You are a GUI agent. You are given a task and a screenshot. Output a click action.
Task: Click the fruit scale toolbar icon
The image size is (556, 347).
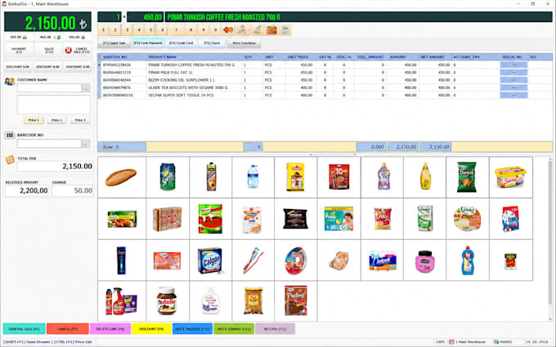tap(228, 30)
